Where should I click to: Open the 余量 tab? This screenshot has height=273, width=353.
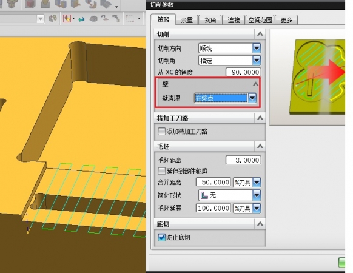[x=187, y=20]
